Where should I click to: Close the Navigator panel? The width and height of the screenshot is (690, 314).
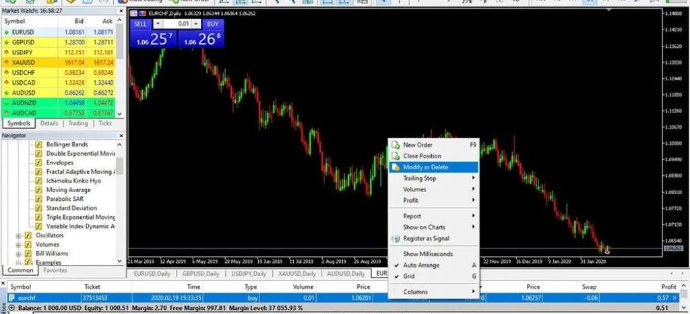(121, 135)
